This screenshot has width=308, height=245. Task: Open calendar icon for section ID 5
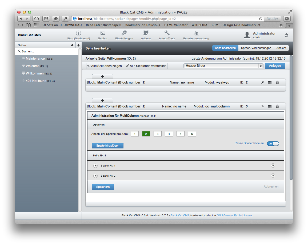coord(270,106)
